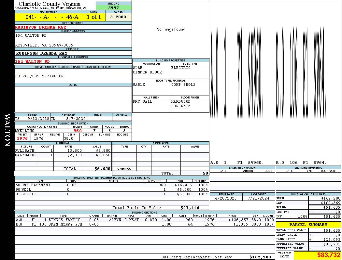Select the 50 UNF BASEMENT row
Viewport: 342px width, 260px height.
point(111,185)
